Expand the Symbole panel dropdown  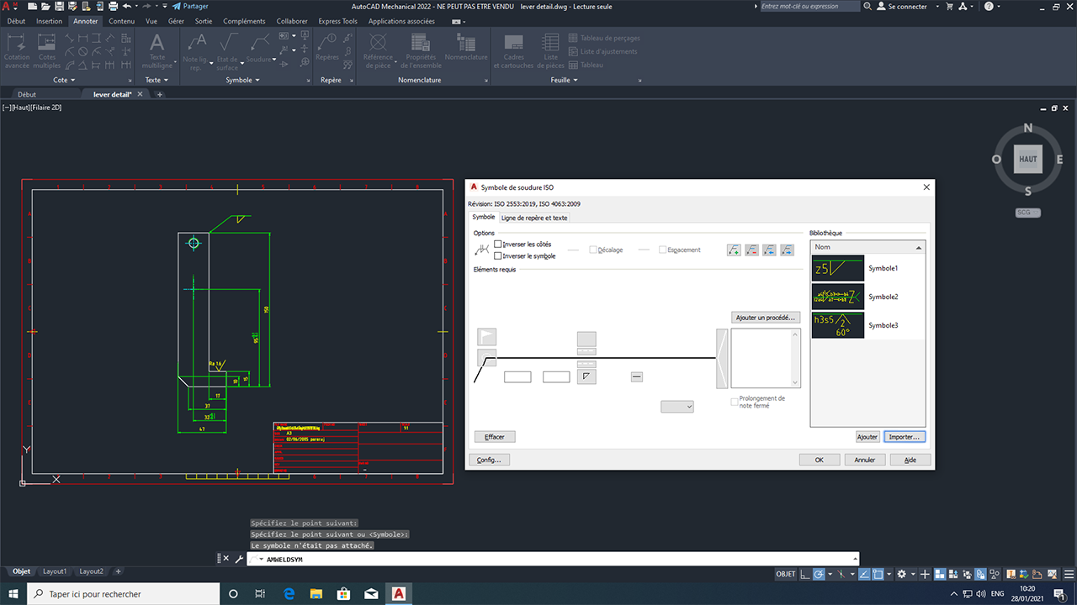(243, 80)
